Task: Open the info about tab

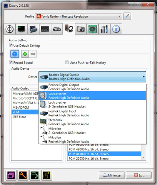Action: [x=116, y=29]
